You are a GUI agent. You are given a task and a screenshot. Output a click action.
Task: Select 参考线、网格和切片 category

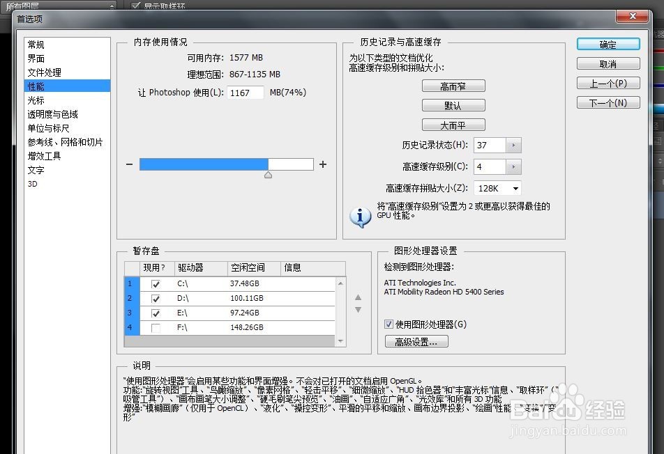(x=66, y=142)
